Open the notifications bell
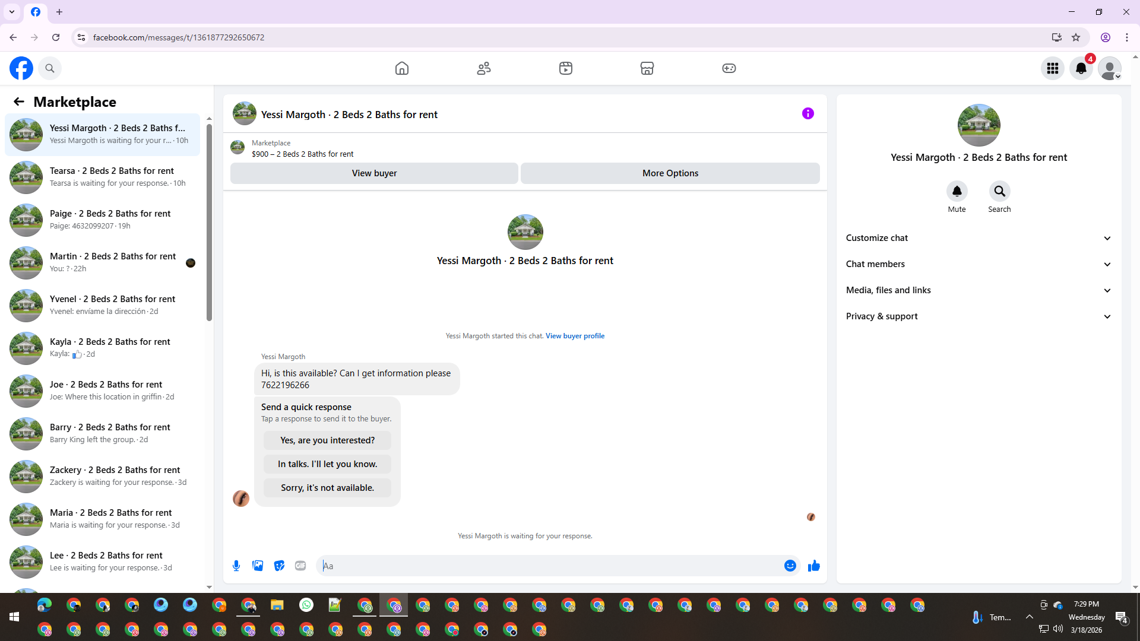1140x641 pixels. point(1081,68)
